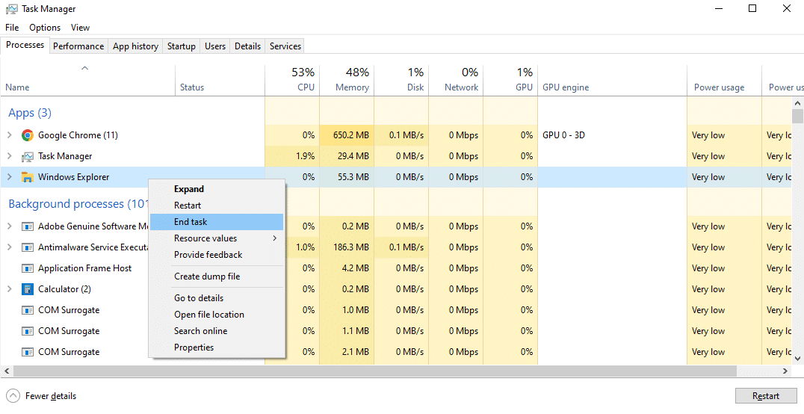This screenshot has height=414, width=804.
Task: Choose End task from context menu
Action: (x=217, y=222)
